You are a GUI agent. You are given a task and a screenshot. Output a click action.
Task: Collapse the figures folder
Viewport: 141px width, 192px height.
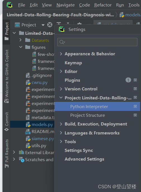[x=21, y=47]
